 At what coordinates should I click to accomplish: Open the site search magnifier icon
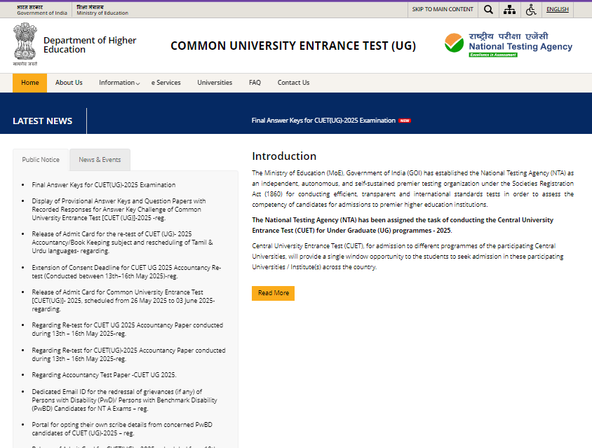click(488, 9)
